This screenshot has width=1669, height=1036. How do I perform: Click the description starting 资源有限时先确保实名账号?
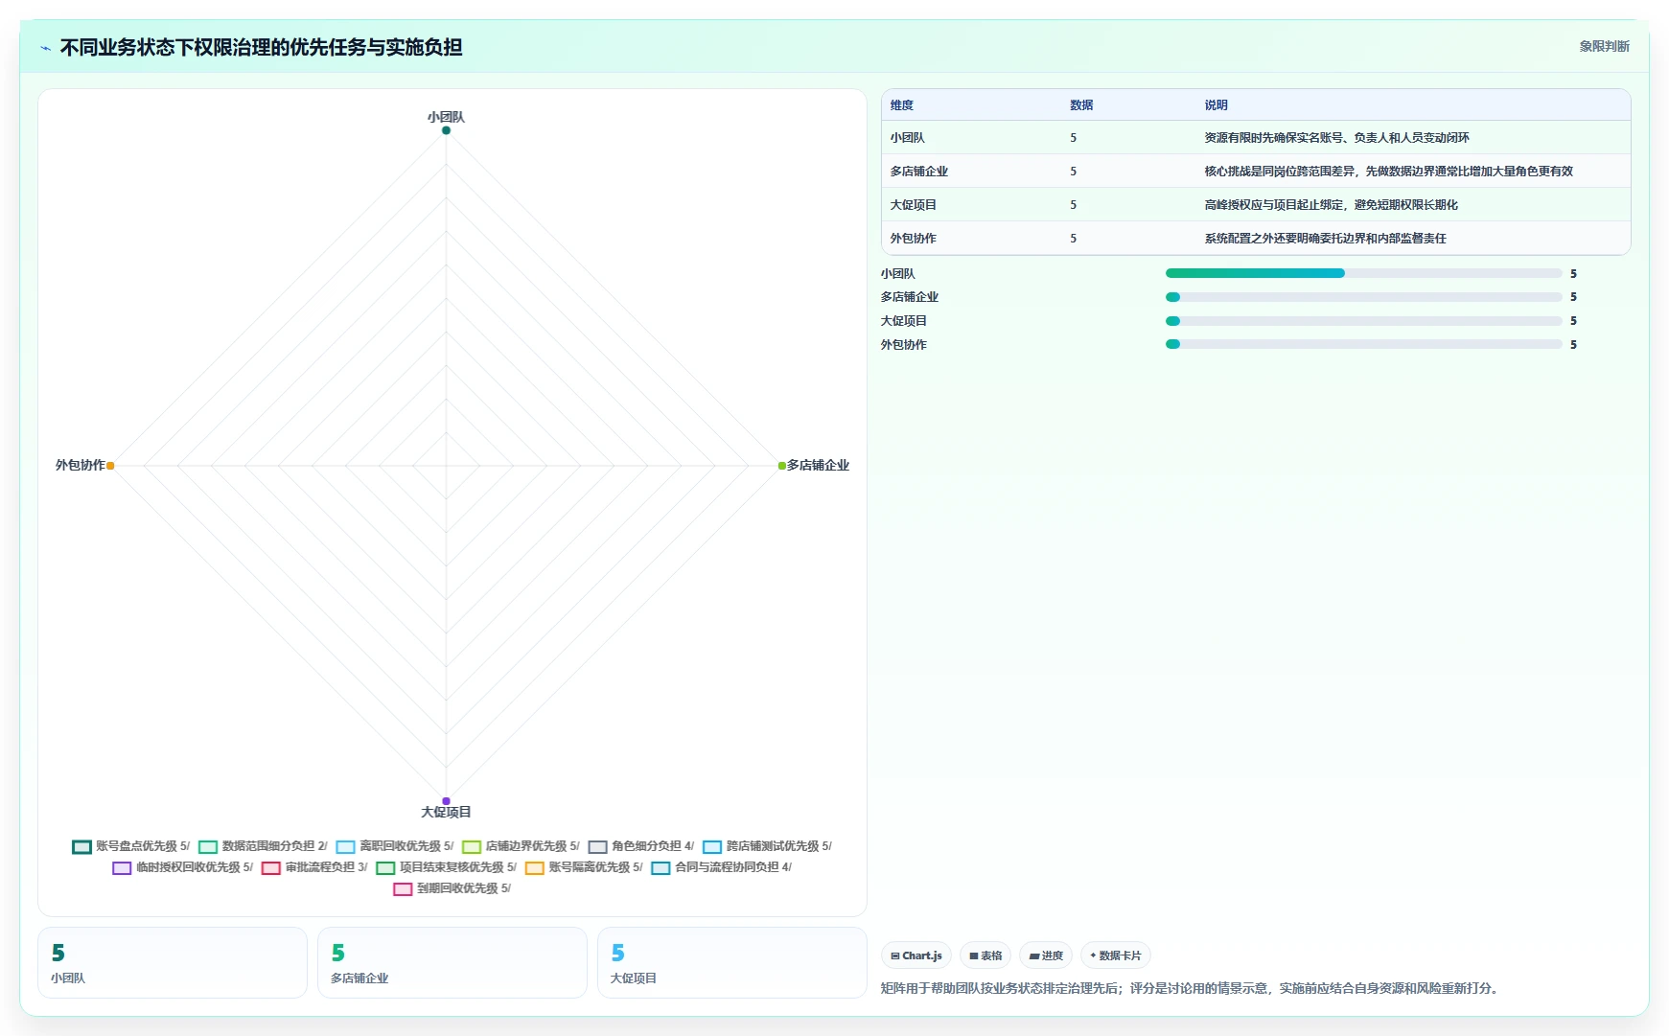(x=1336, y=138)
